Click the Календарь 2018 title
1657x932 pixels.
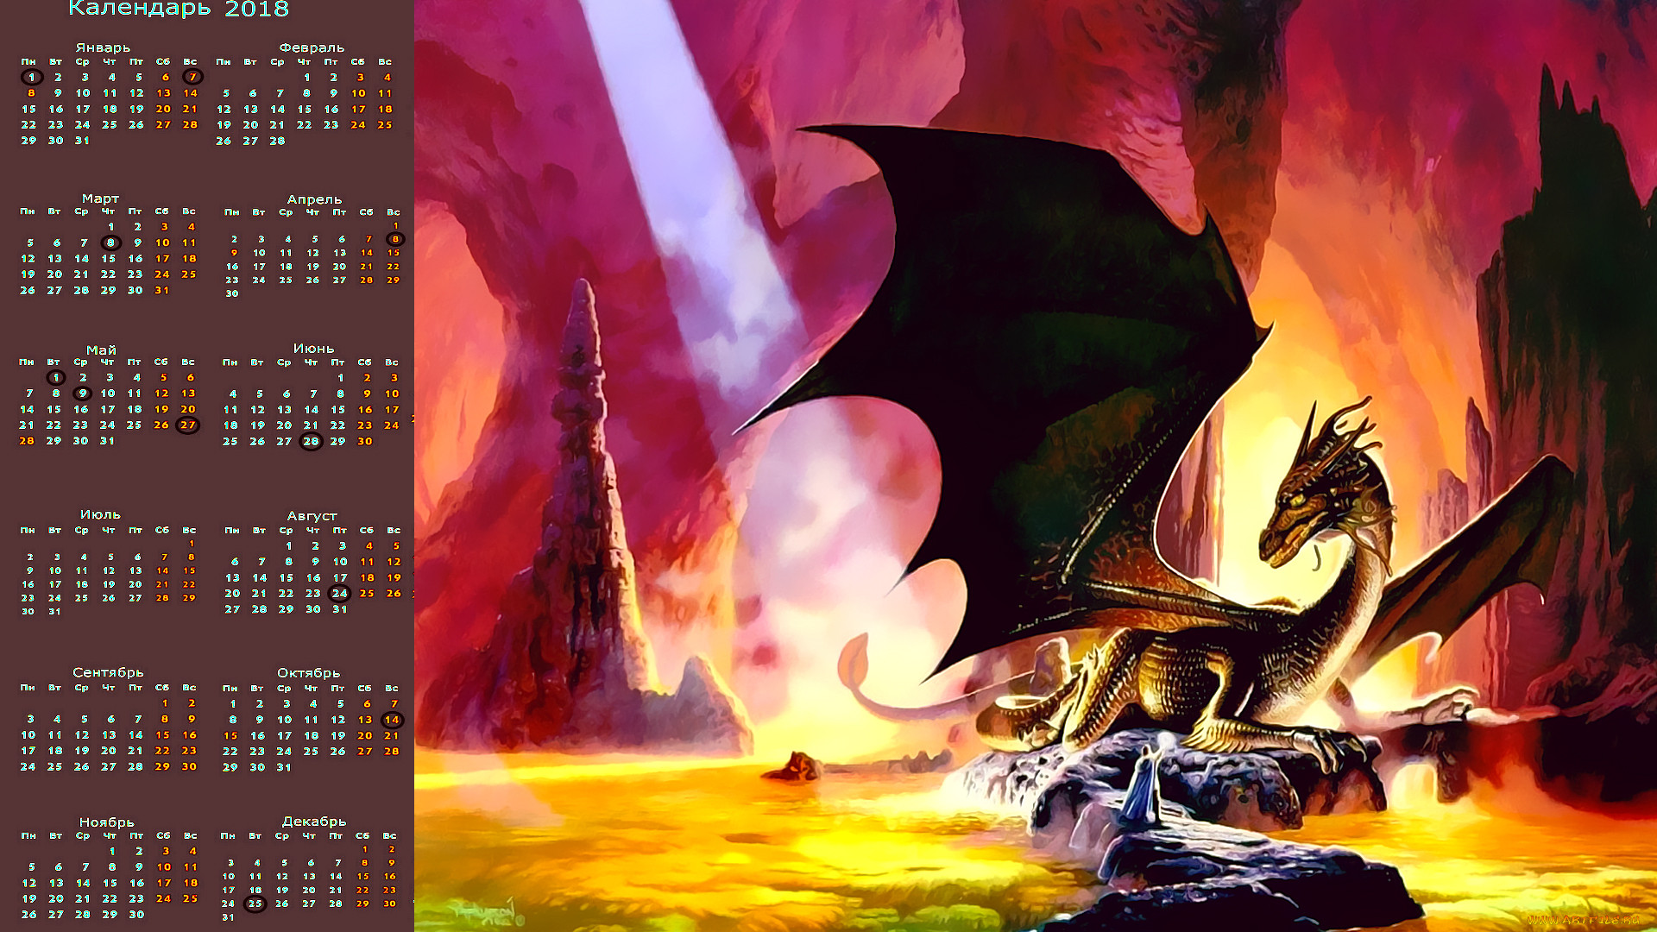(x=179, y=9)
